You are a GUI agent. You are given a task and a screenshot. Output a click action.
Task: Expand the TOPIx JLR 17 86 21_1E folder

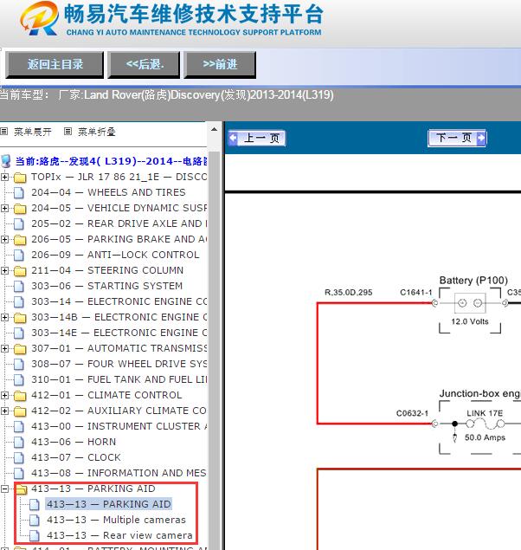point(4,178)
